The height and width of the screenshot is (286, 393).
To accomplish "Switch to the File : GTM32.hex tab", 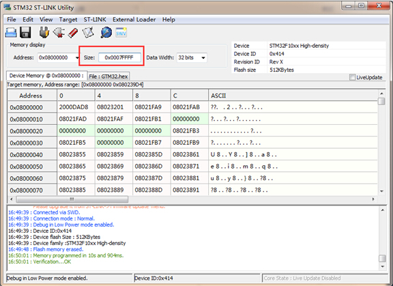I will pos(108,76).
